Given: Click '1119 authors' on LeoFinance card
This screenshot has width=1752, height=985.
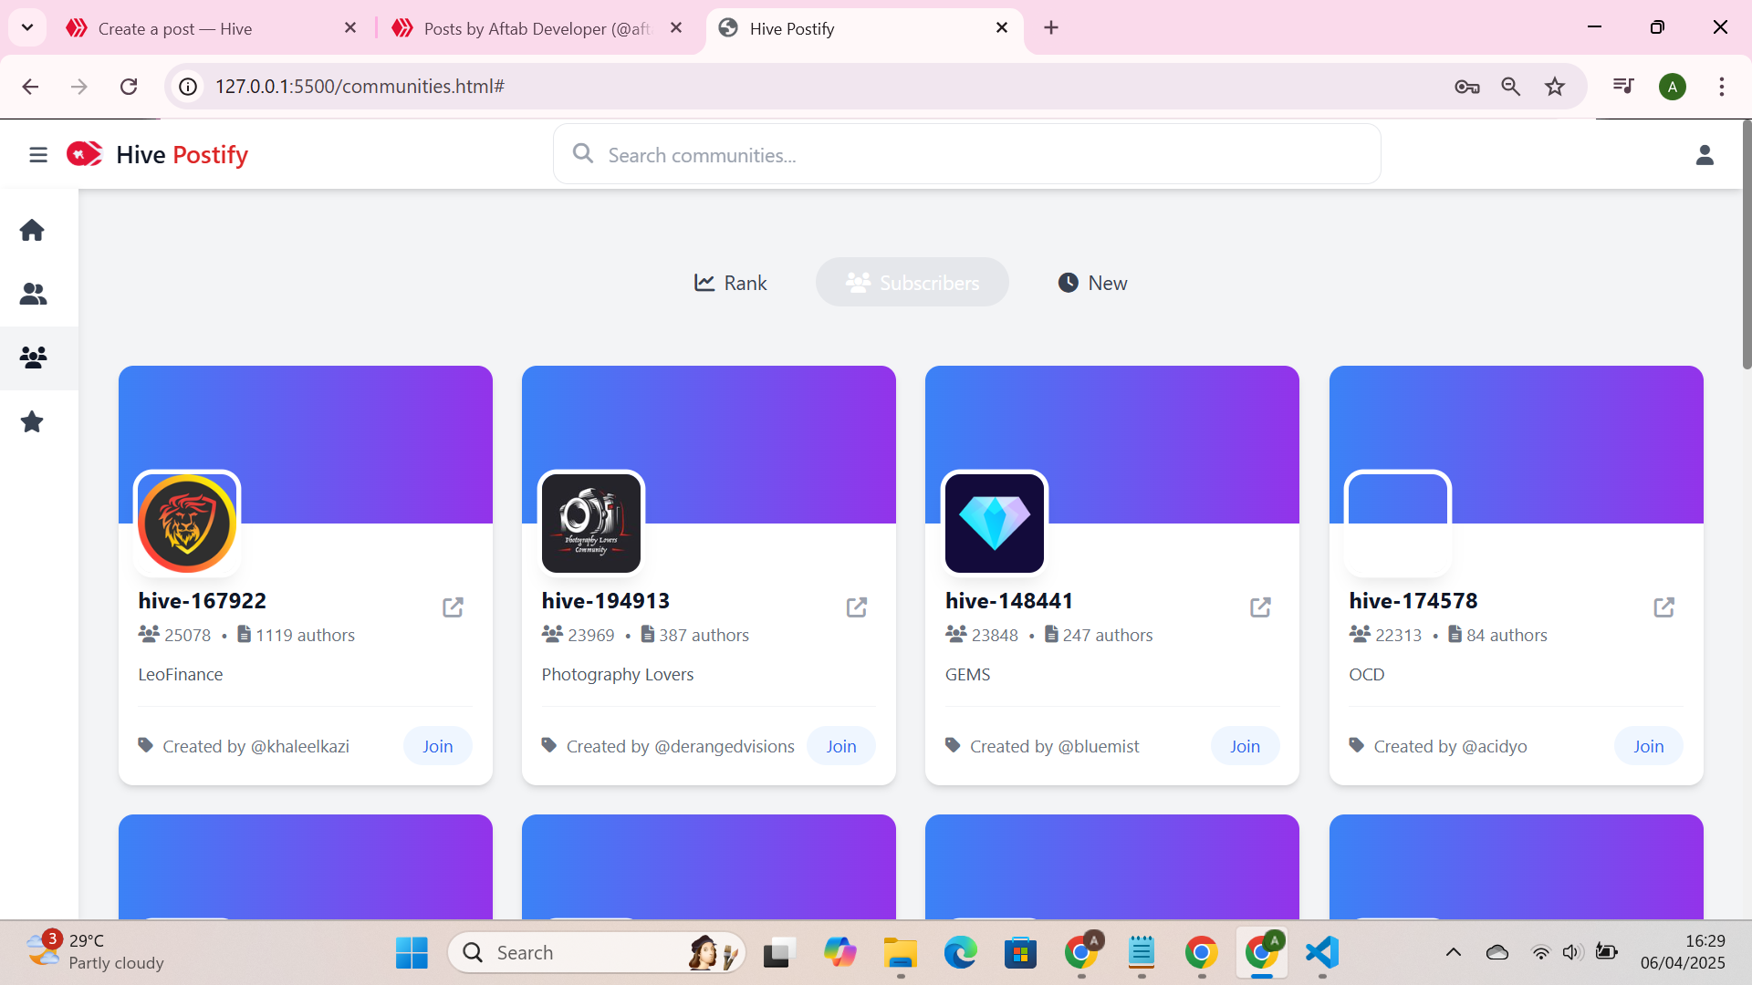Looking at the screenshot, I should coord(305,635).
